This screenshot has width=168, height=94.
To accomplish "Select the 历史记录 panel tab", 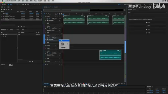I will 3,64.
